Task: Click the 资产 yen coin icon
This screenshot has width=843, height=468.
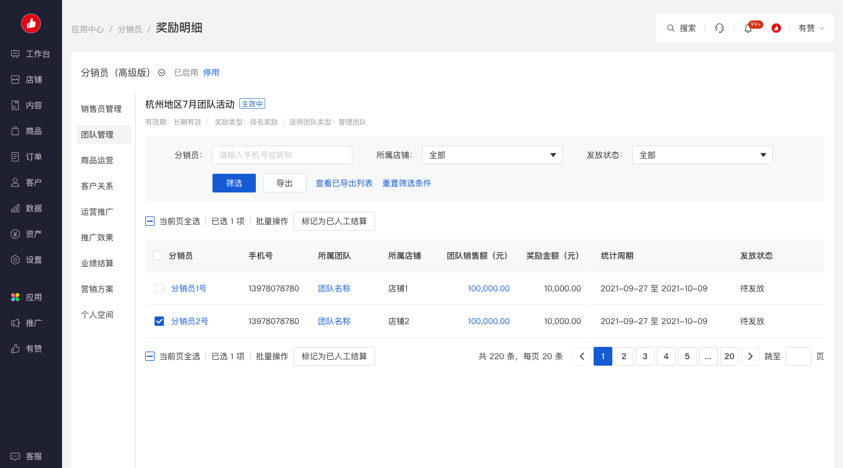Action: pos(15,234)
